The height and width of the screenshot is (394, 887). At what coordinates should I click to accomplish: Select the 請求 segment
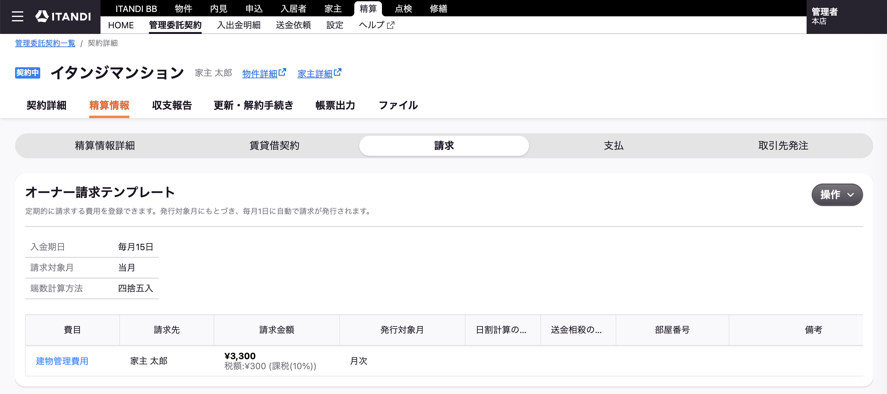click(x=444, y=146)
